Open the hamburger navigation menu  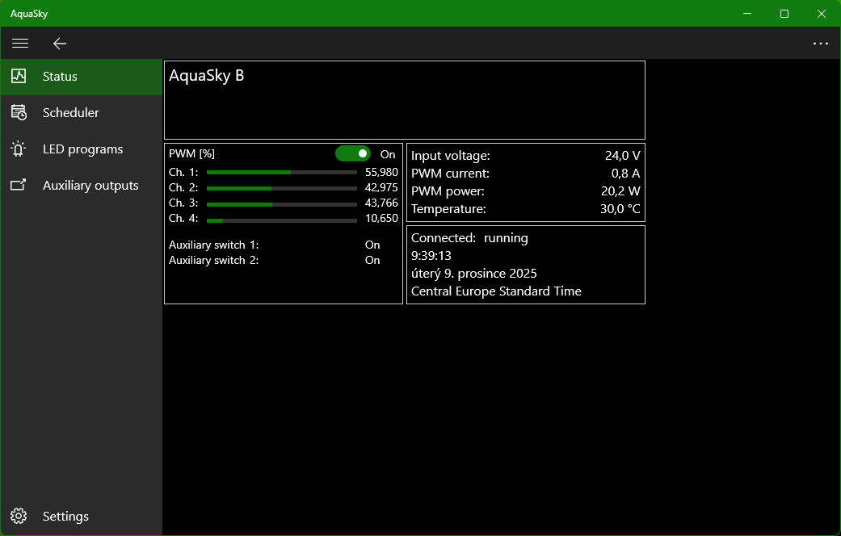pyautogui.click(x=20, y=44)
